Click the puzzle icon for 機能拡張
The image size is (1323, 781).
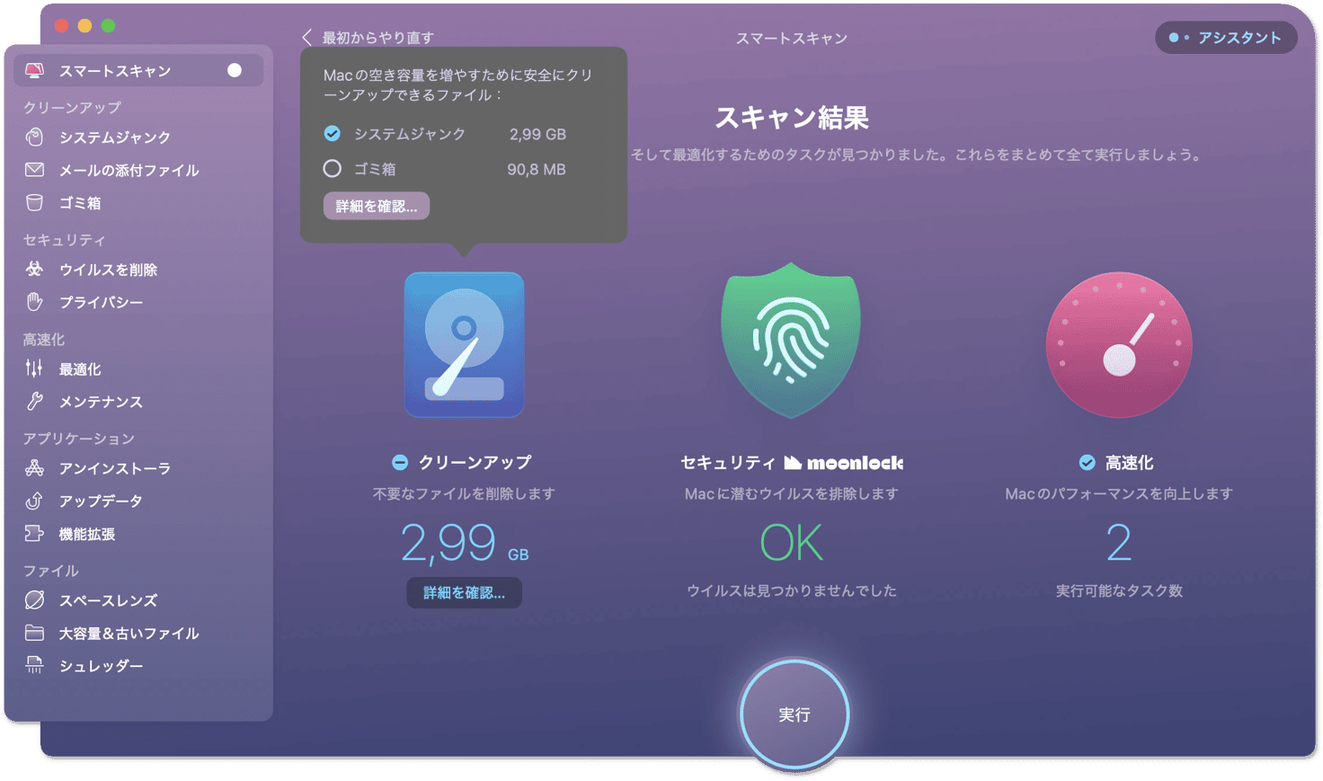tap(34, 534)
